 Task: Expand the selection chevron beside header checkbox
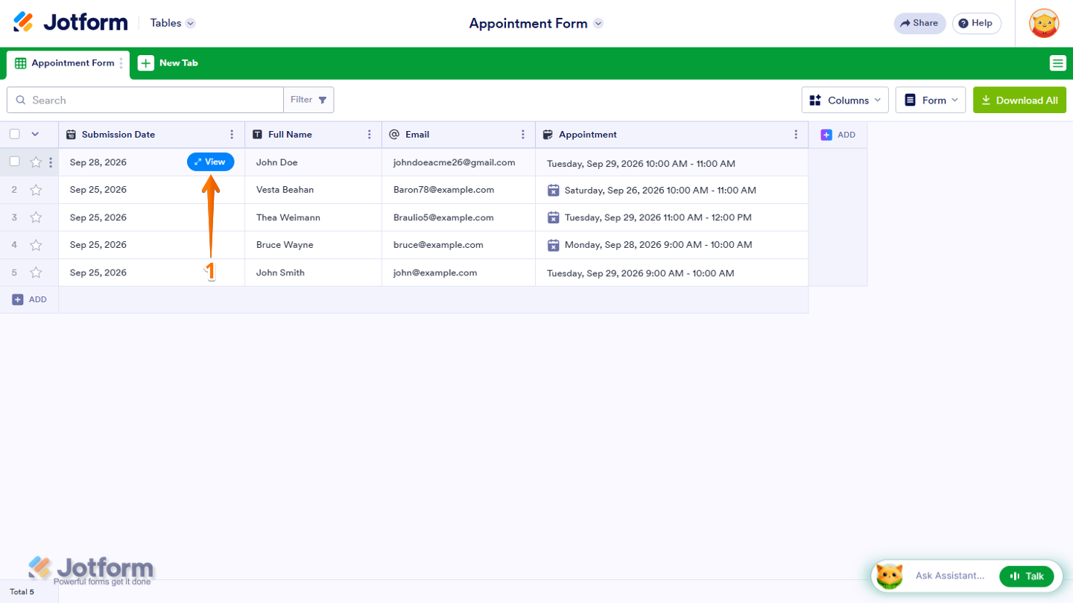point(34,135)
